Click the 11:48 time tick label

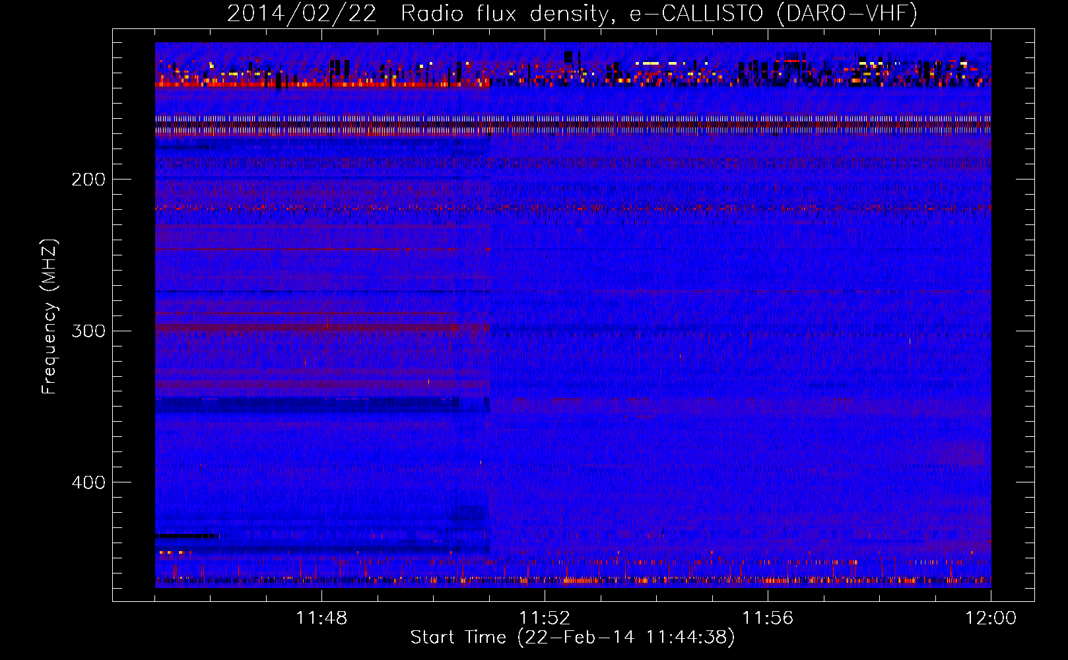click(x=321, y=618)
